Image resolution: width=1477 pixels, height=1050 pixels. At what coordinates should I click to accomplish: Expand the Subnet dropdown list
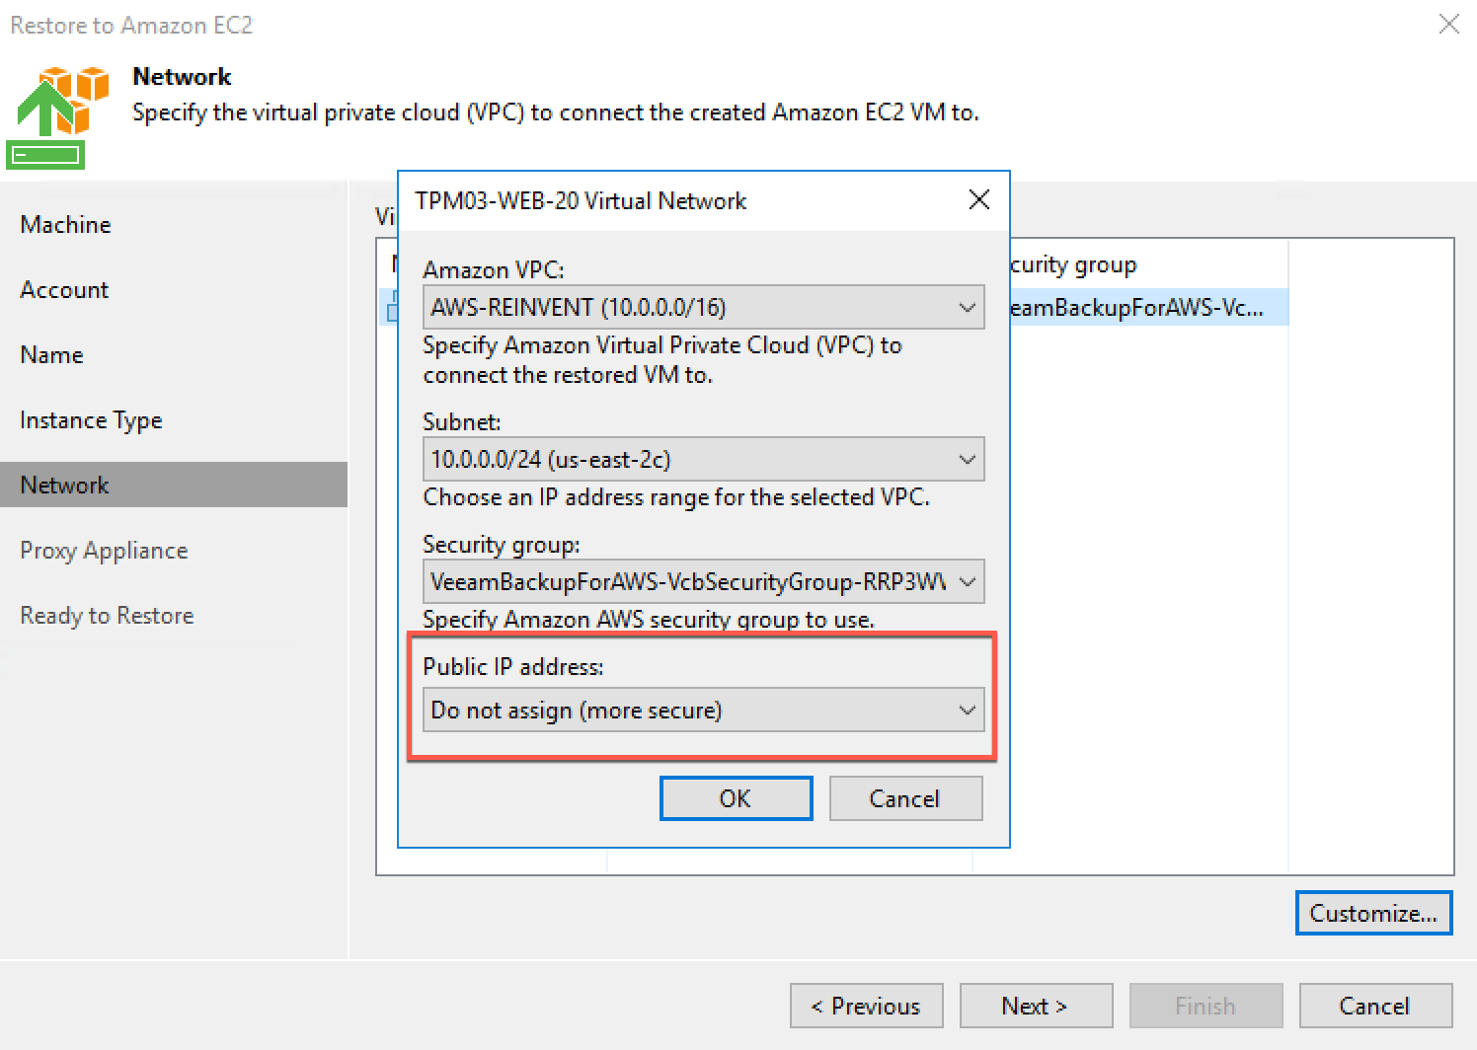pyautogui.click(x=703, y=459)
